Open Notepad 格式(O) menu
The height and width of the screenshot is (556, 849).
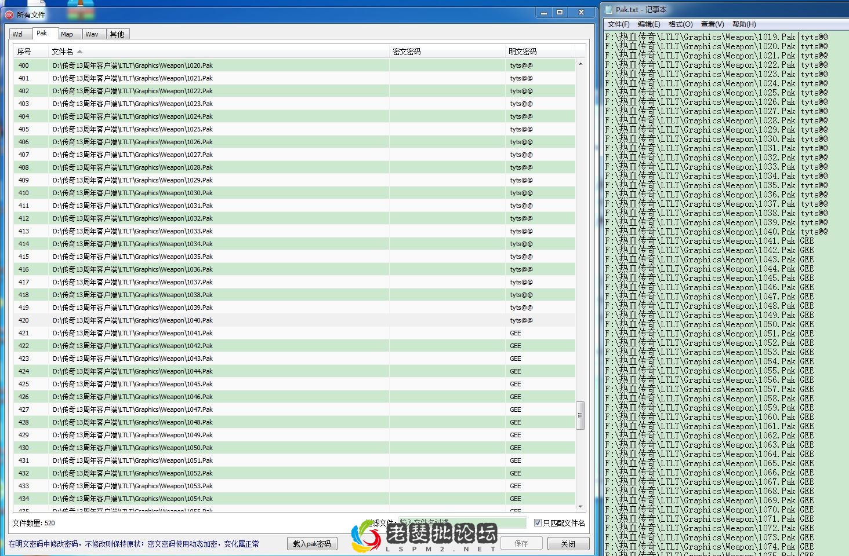681,24
